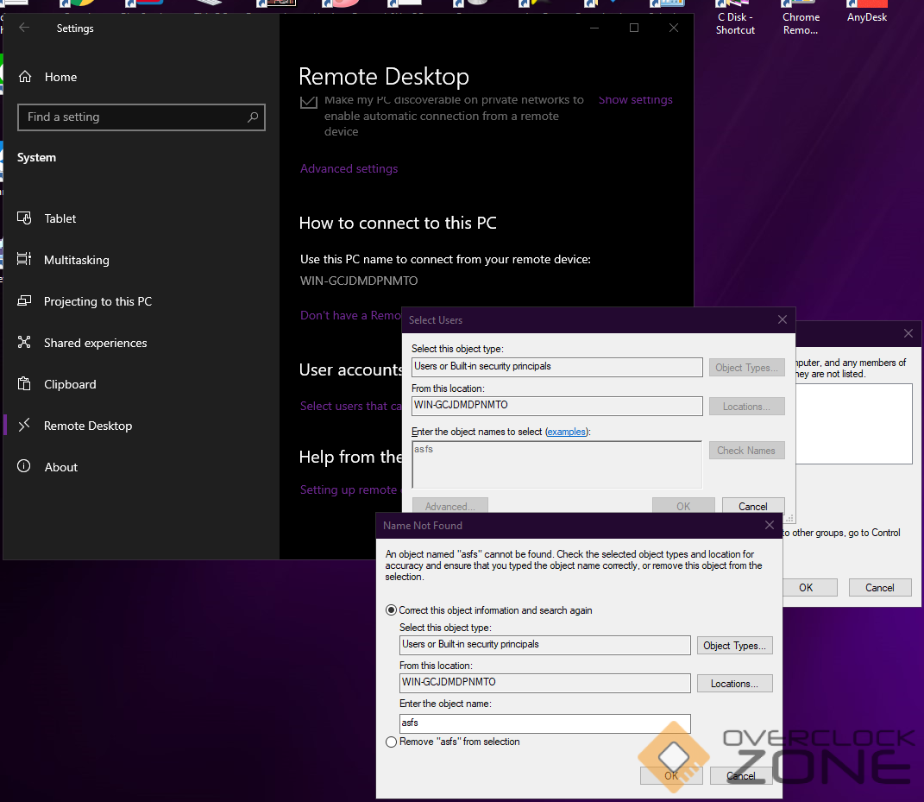This screenshot has width=924, height=802.
Task: Go to Clipboard settings
Action: pos(70,384)
